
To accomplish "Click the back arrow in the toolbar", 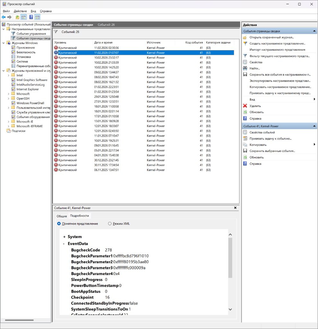I will (4, 17).
